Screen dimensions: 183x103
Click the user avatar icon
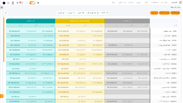tap(4, 3)
